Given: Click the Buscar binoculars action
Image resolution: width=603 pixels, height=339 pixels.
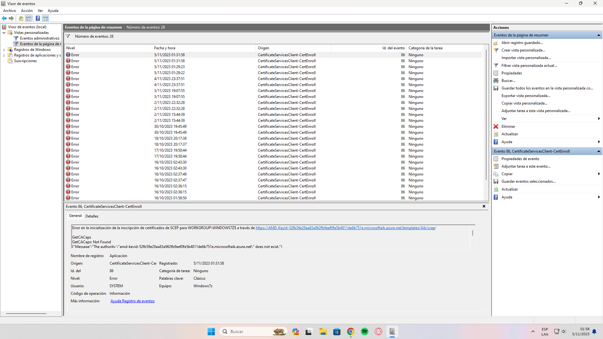Looking at the screenshot, I should tap(508, 81).
